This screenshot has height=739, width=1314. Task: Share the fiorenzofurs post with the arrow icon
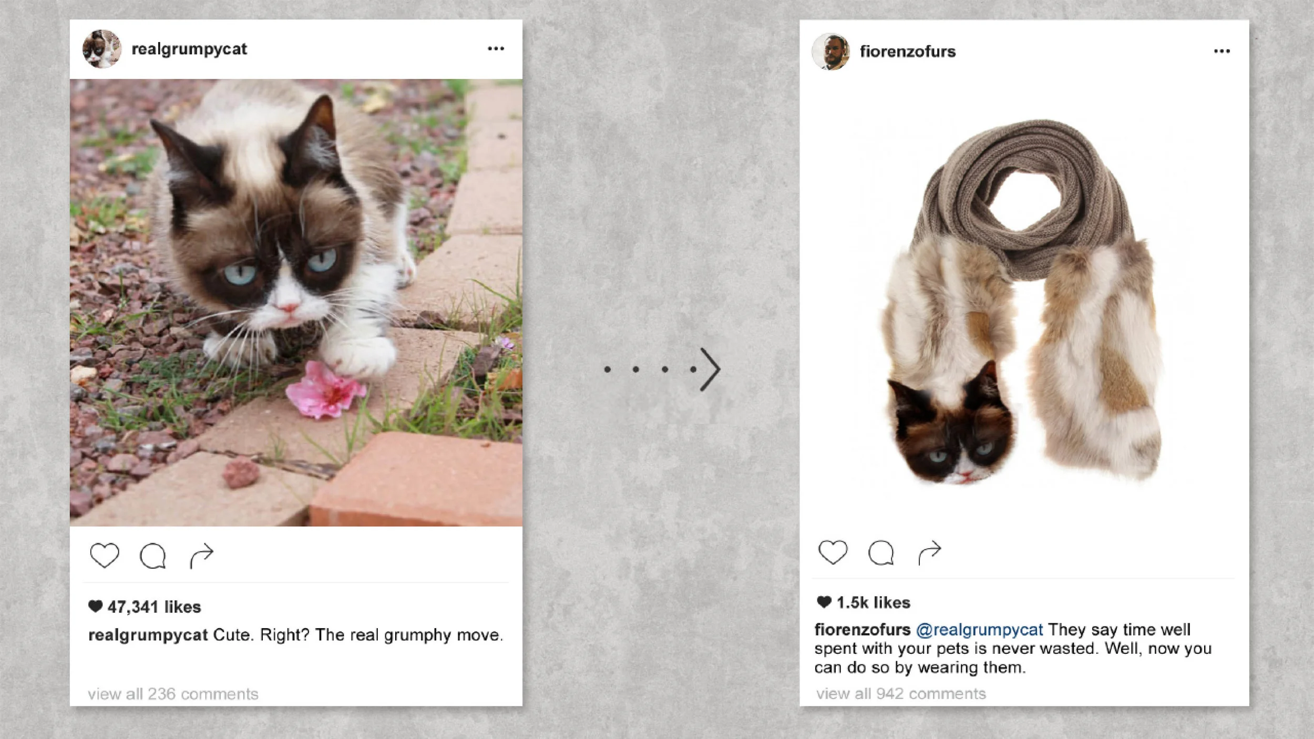pos(929,552)
